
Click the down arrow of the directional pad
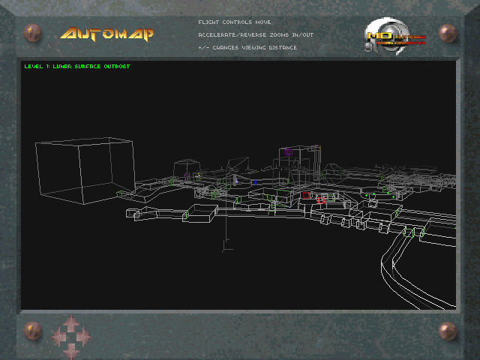point(71,350)
